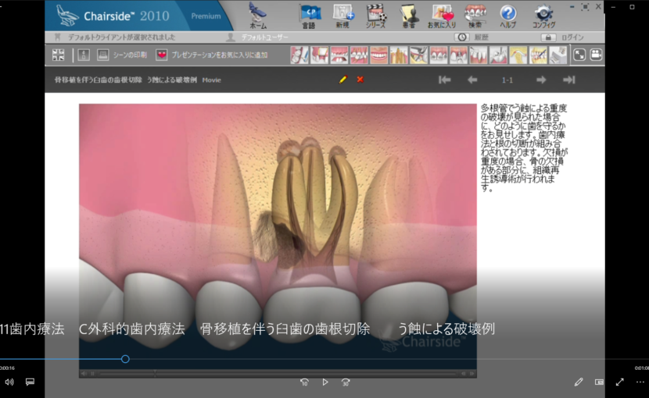
Task: Select the extraction forceps category thumbnail
Action: (x=418, y=55)
